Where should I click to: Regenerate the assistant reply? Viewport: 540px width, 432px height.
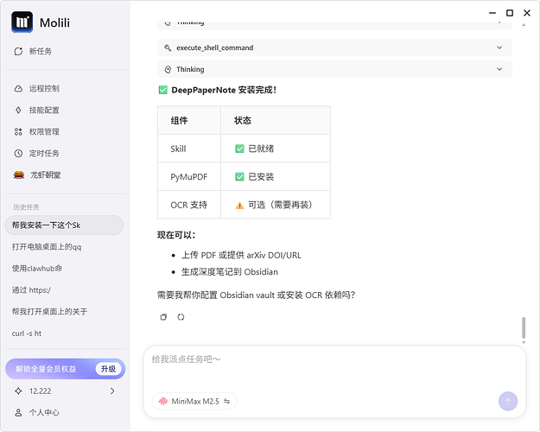181,317
